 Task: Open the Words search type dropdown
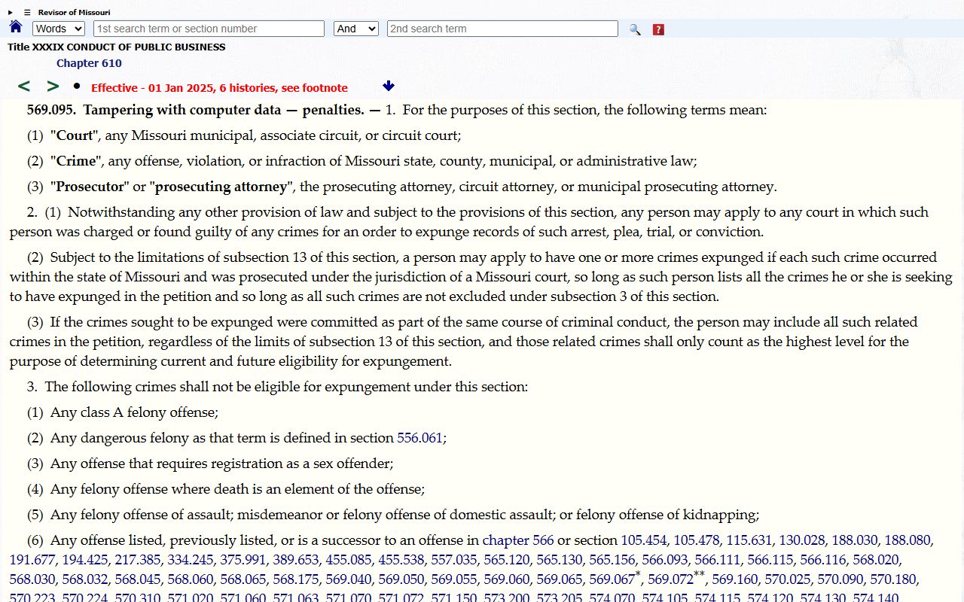[x=59, y=29]
